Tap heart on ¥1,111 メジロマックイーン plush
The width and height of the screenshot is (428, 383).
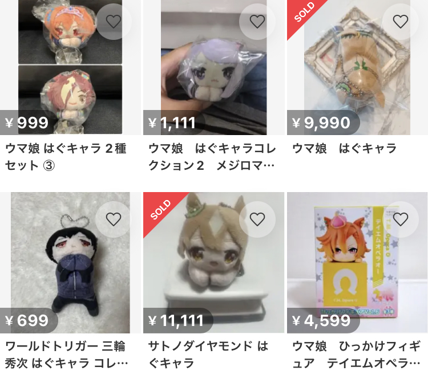(x=257, y=22)
